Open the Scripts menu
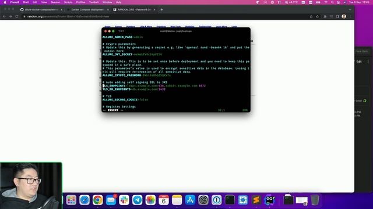373x209 pixels. [x=68, y=2]
